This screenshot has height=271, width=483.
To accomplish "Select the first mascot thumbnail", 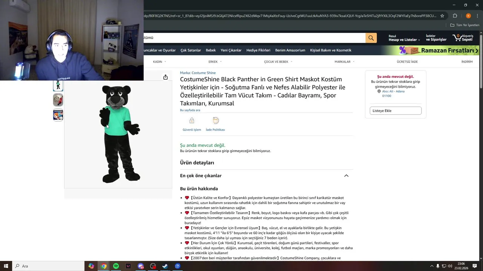I will [58, 85].
